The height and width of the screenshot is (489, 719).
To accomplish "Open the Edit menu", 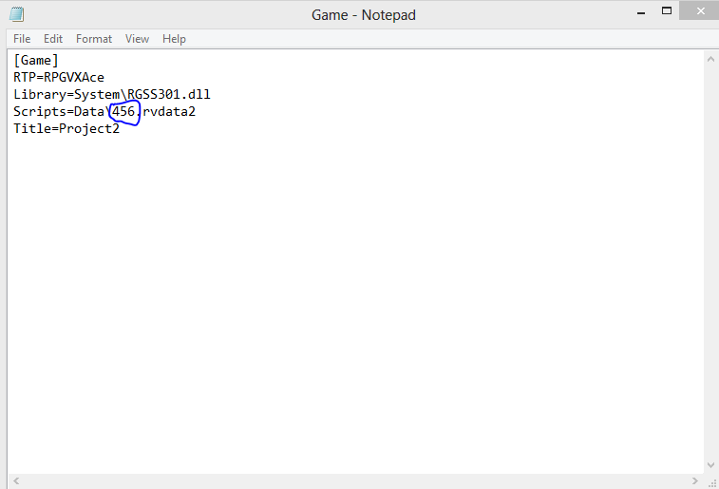I will click(x=53, y=39).
